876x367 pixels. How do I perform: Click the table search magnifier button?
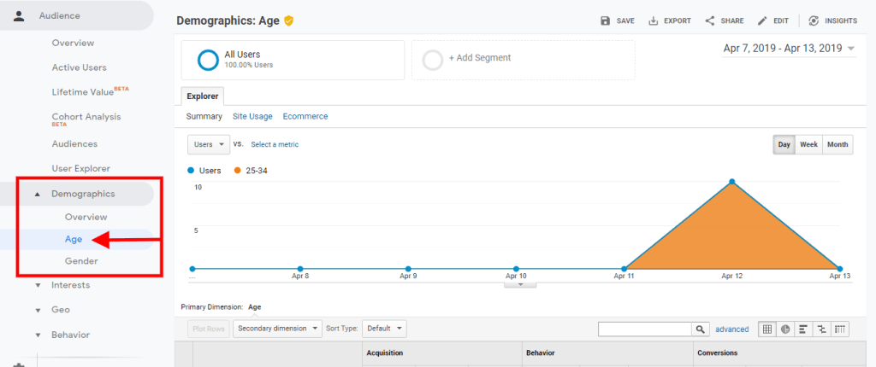(701, 329)
